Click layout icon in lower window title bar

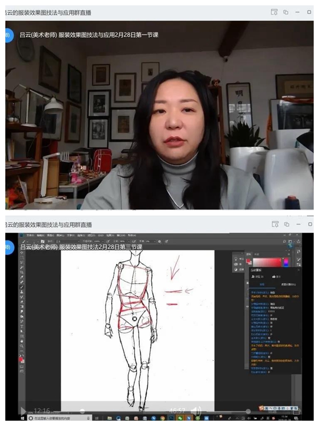274,224
